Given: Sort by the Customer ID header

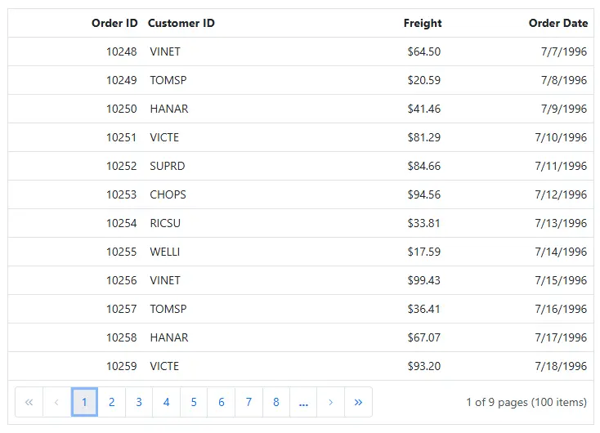Looking at the screenshot, I should (181, 23).
